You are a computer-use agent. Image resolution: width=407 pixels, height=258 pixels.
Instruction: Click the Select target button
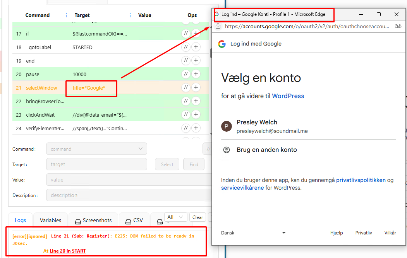pos(167,164)
